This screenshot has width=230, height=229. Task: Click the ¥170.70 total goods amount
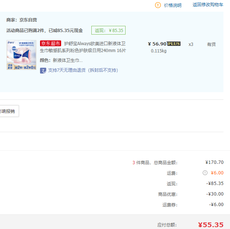tap(214, 162)
